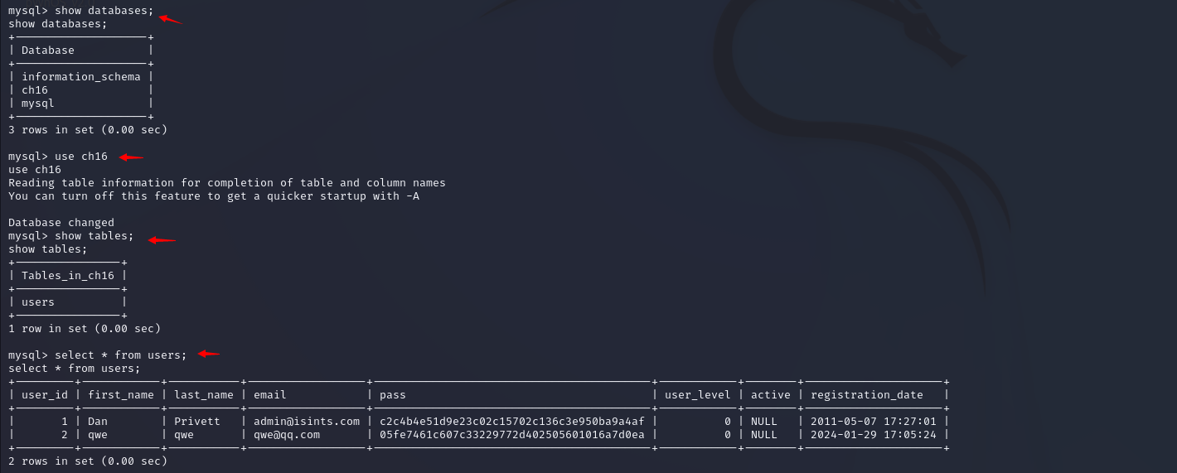Select "ch16" in the Database list table
Viewport: 1177px width, 473px height.
(x=35, y=89)
